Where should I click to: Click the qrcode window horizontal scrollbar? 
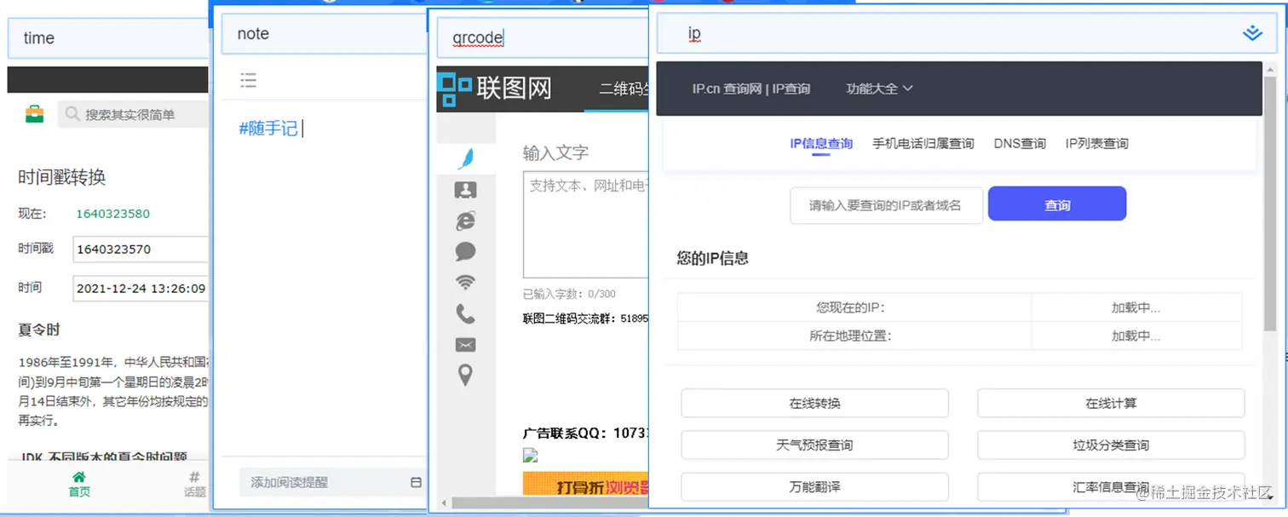click(x=549, y=503)
